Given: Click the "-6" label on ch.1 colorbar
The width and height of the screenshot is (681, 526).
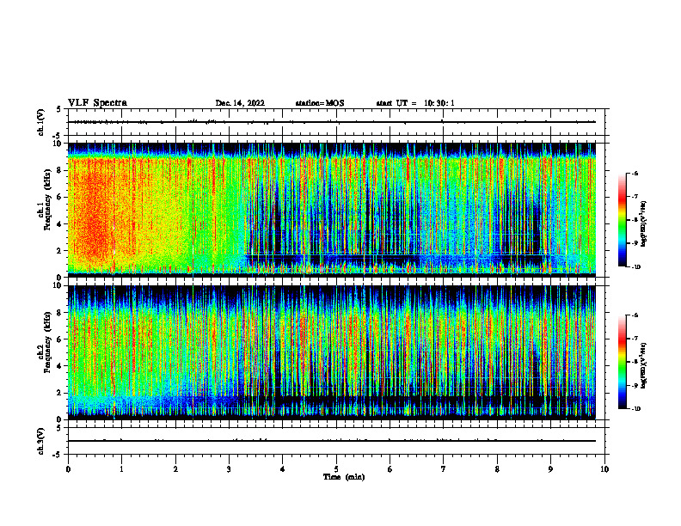Looking at the screenshot, I should [x=635, y=174].
